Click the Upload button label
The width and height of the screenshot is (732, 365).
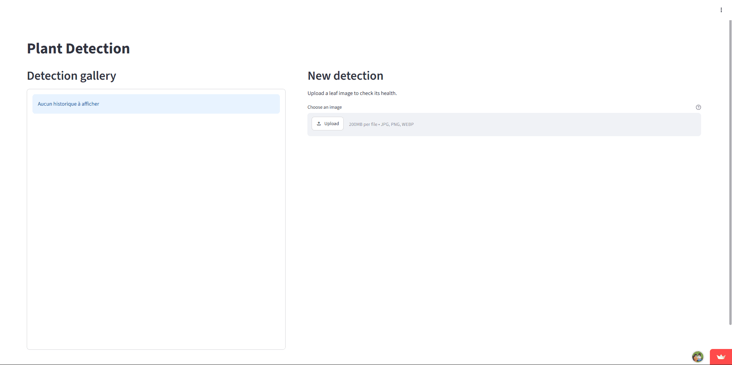(x=331, y=124)
